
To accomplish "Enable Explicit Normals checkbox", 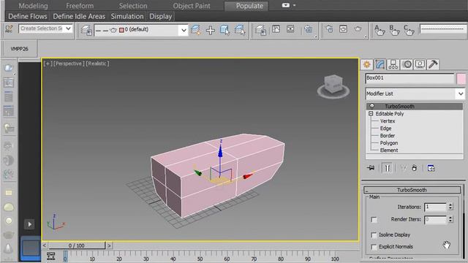I will click(374, 247).
